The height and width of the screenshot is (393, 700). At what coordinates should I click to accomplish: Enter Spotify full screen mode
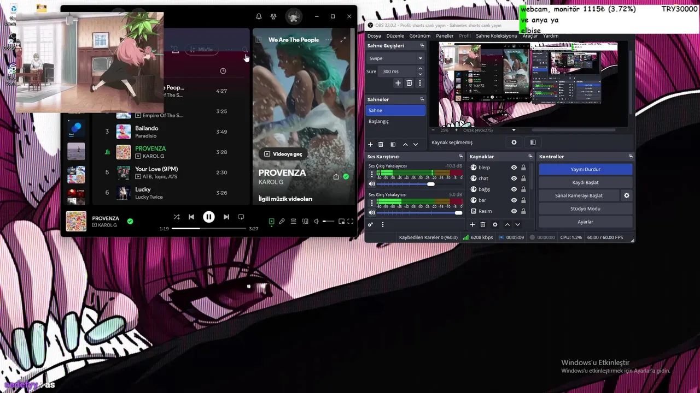(x=351, y=221)
